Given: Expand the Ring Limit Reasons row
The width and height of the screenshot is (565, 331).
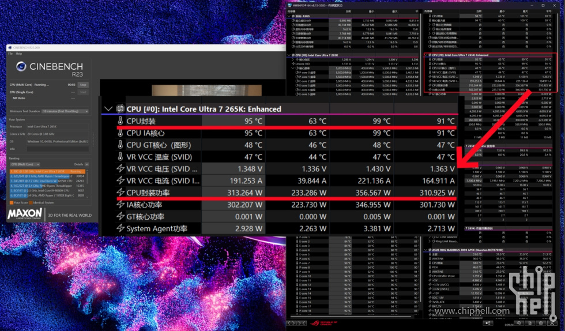Looking at the screenshot, I should click(430, 241).
